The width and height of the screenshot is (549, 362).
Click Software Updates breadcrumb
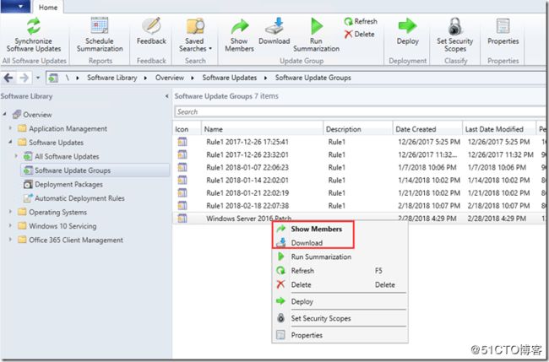click(x=230, y=78)
